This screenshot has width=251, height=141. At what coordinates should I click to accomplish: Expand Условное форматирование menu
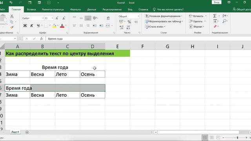[x=164, y=16]
